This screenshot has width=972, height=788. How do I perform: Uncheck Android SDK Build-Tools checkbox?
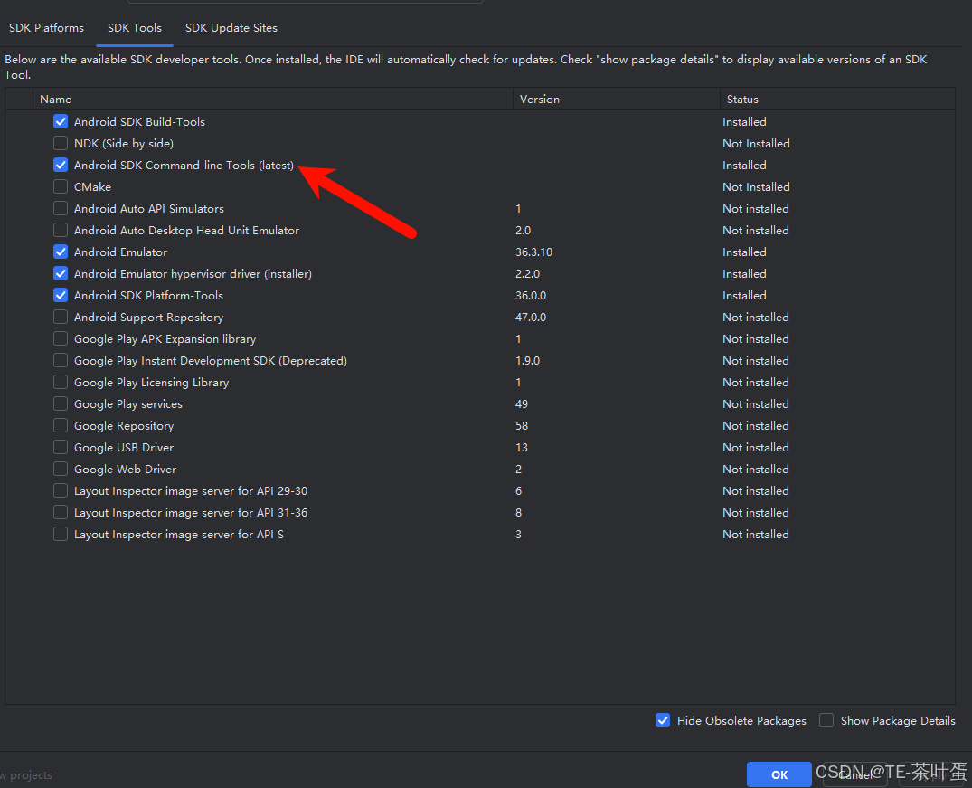tap(61, 121)
